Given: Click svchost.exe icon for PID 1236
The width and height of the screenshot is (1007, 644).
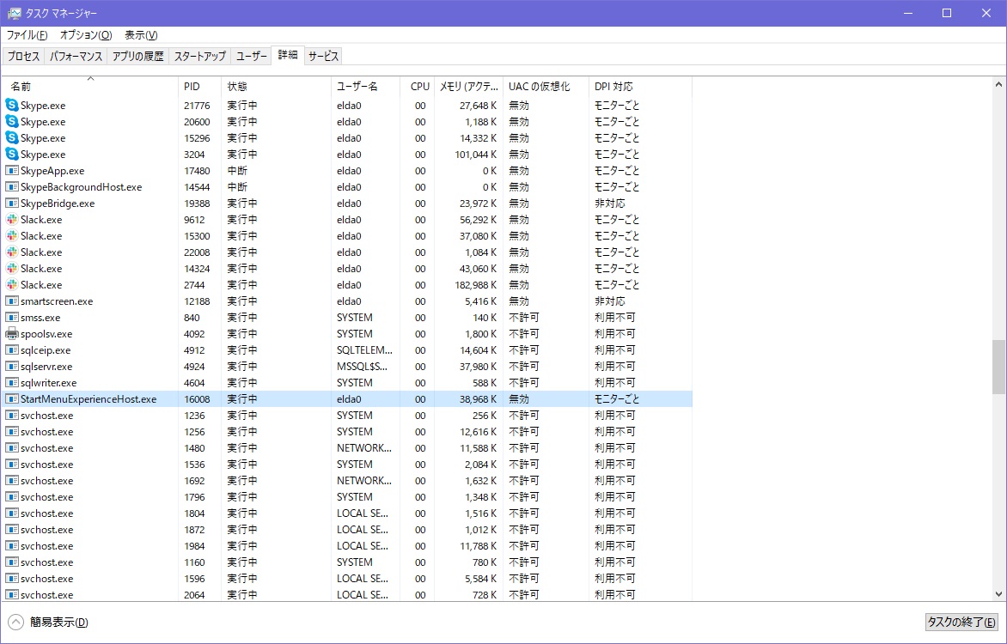Looking at the screenshot, I should tap(11, 416).
